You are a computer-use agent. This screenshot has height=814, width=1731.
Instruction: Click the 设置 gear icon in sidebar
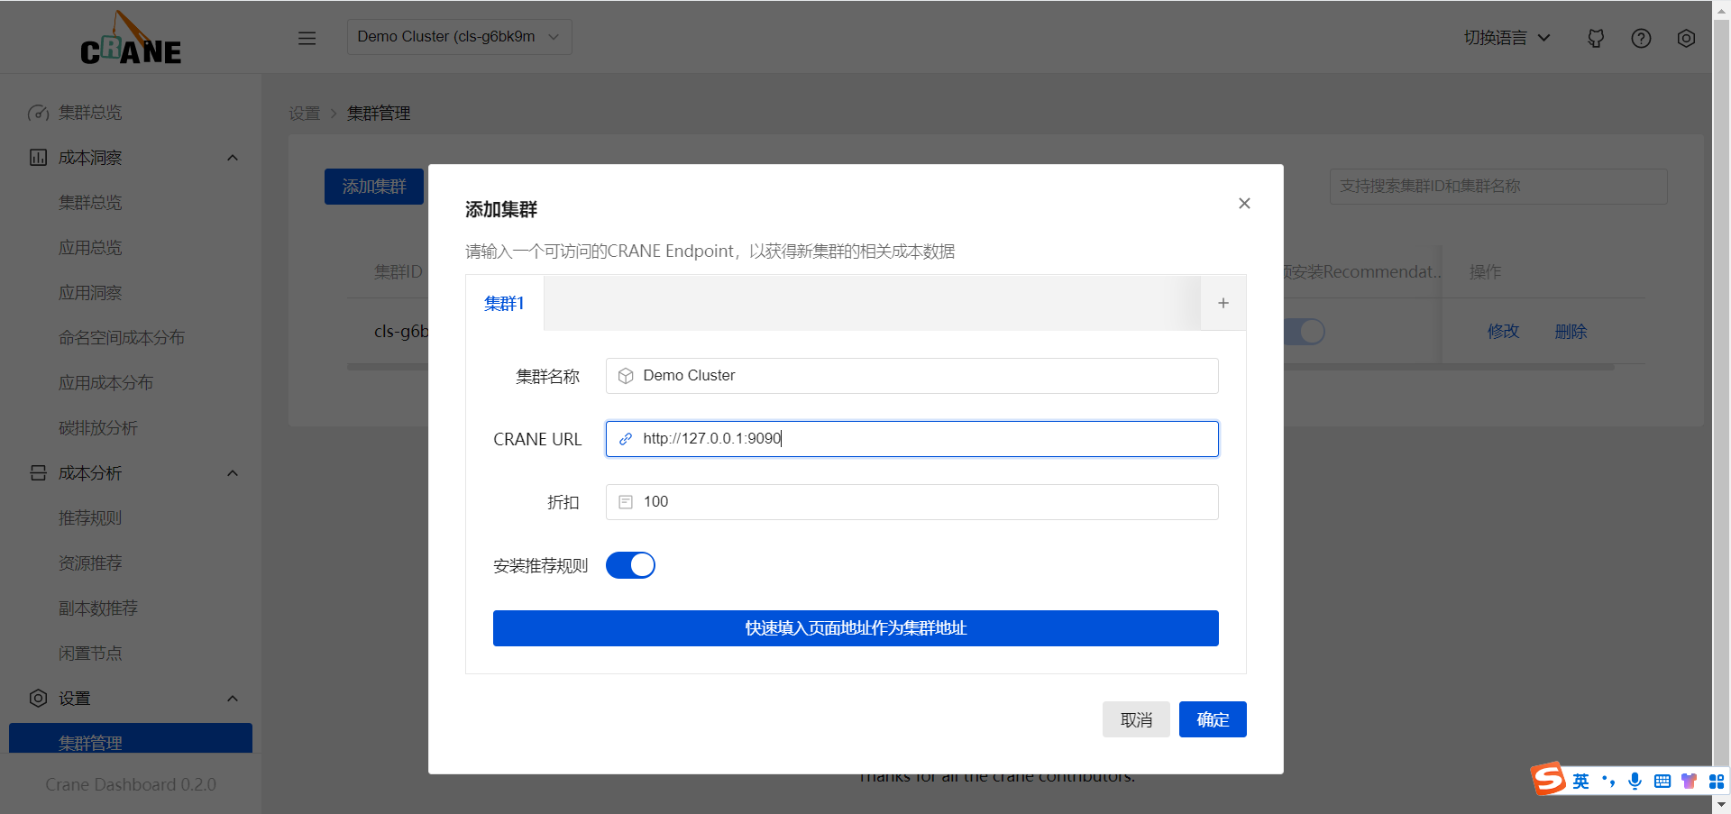coord(38,699)
